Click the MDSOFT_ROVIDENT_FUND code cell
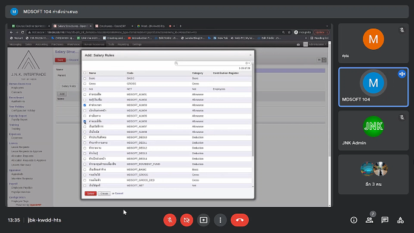Image resolution: width=414 pixels, height=233 pixels. coord(143,164)
